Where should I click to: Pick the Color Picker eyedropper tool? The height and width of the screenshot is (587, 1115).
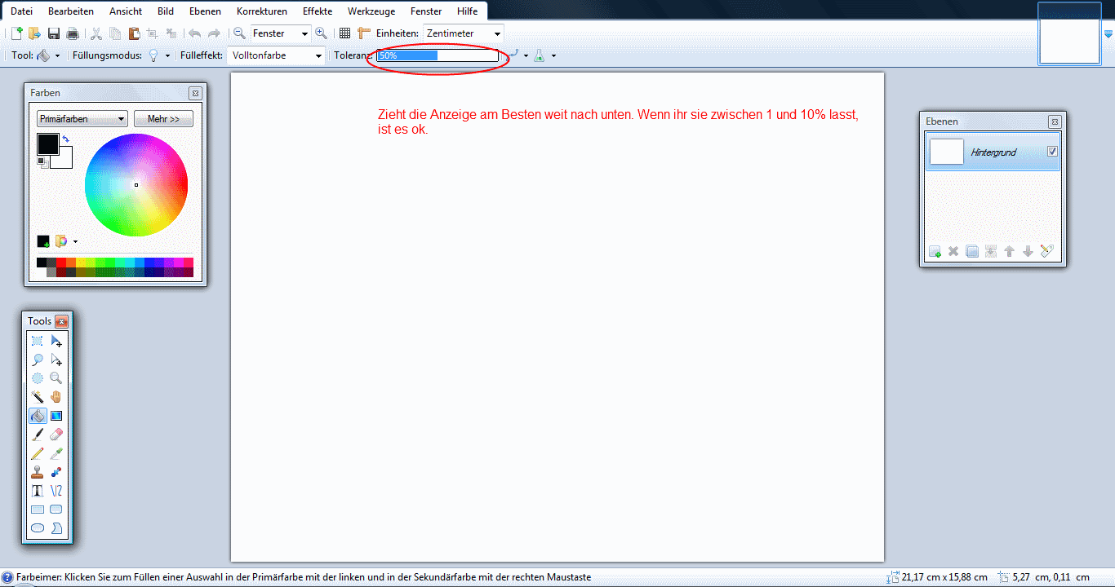(x=56, y=453)
